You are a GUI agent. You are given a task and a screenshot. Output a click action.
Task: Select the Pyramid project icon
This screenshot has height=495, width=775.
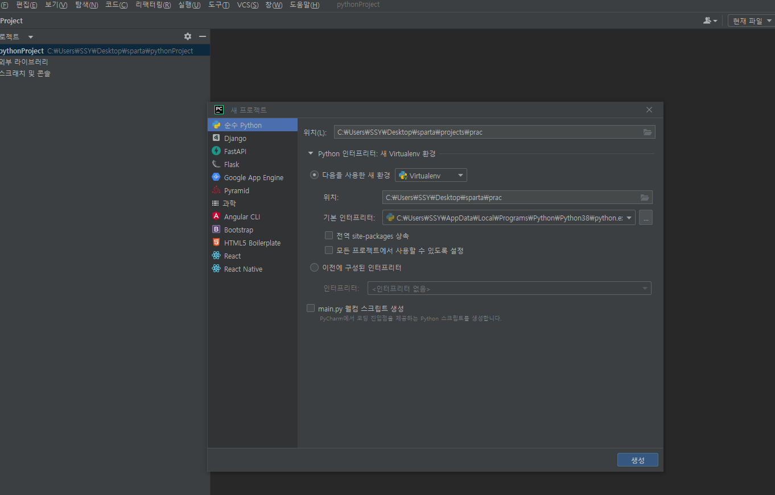pyautogui.click(x=216, y=190)
